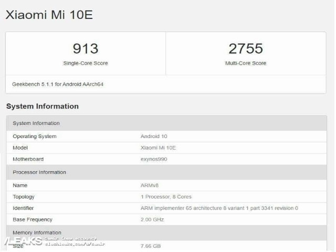Screen dimensions: 336x252
Task: Select 'Xiaomi Mi 10E' value in Model row
Action: click(158, 148)
